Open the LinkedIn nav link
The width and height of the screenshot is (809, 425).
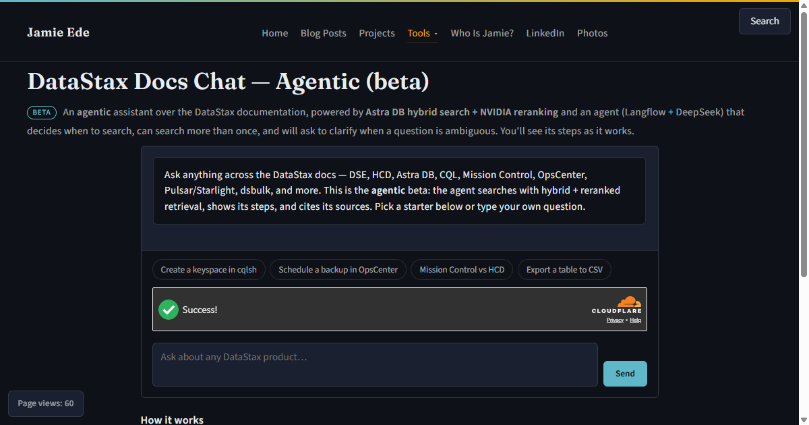545,33
